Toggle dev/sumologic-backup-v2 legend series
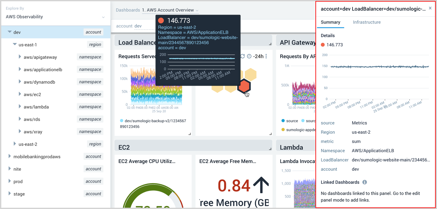Image resolution: width=437 pixels, height=209 pixels. (x=122, y=121)
